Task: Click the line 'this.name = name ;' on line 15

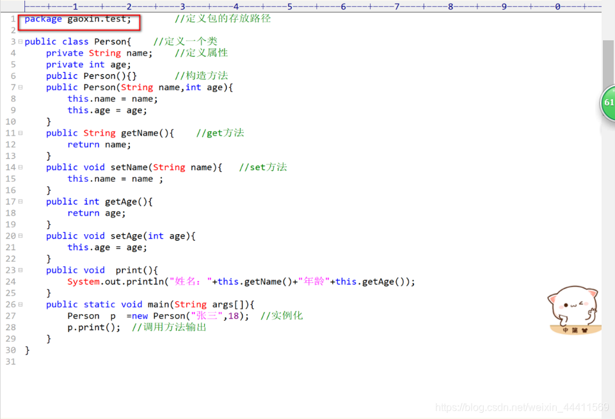Action: click(115, 178)
